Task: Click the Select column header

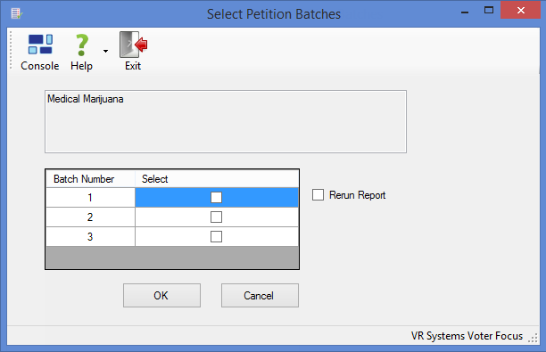Action: (x=217, y=179)
